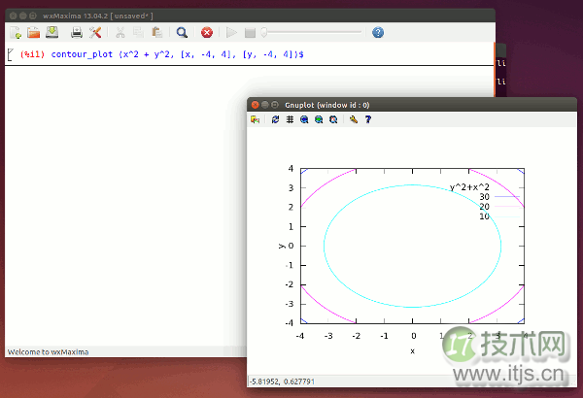The height and width of the screenshot is (398, 583).
Task: Click the Gnuplot coordinates status '-5.81952, 0.627791'
Action: [282, 381]
